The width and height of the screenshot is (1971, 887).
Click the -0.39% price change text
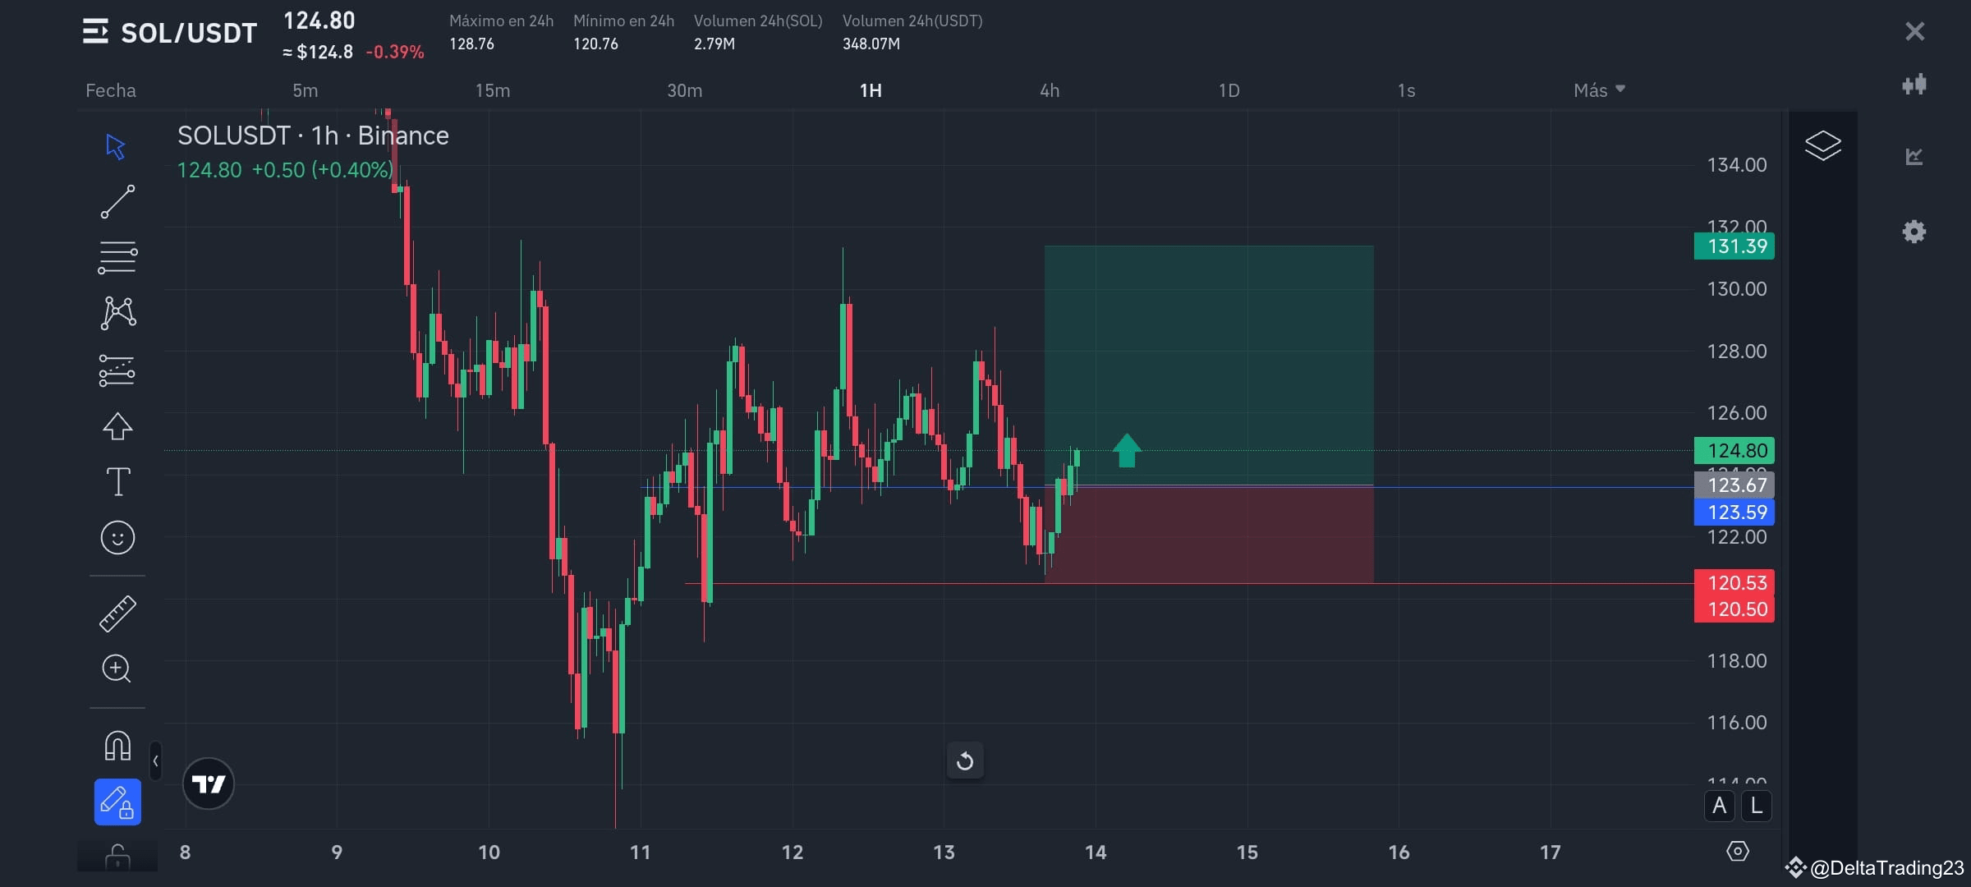pyautogui.click(x=395, y=53)
